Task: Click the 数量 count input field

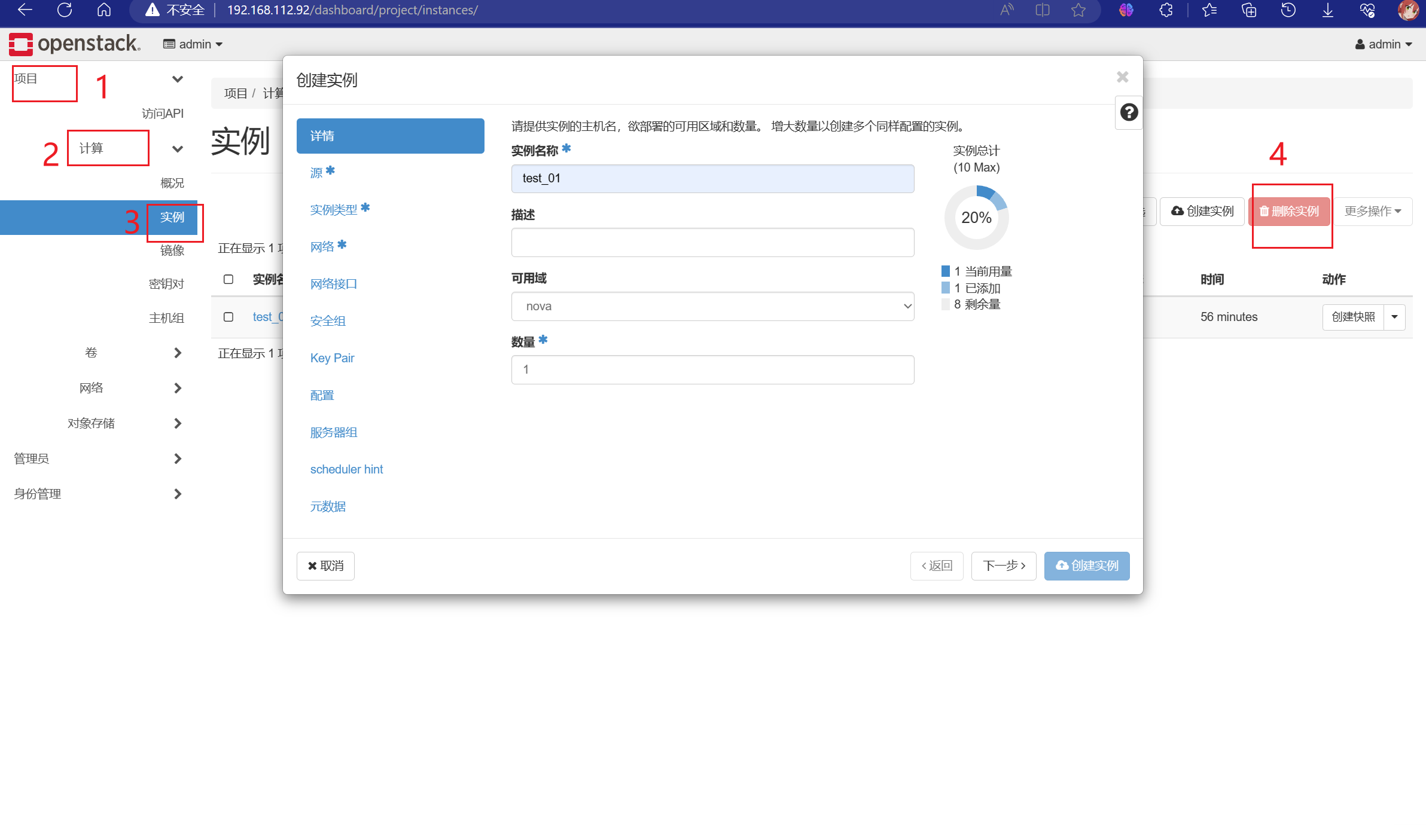Action: (712, 369)
